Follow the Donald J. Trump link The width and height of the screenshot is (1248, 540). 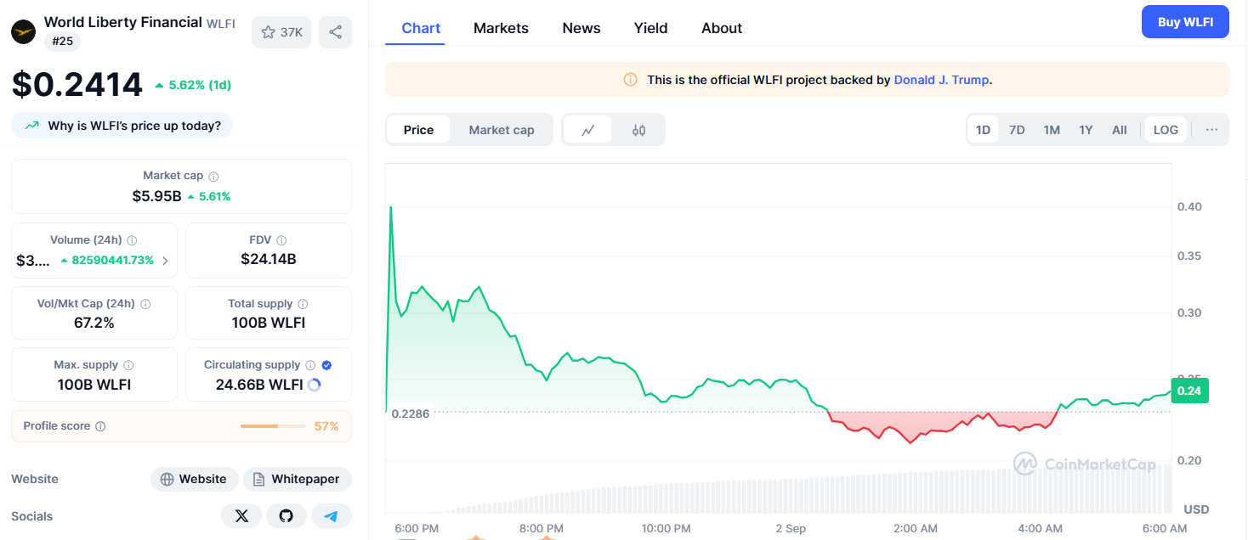point(941,80)
